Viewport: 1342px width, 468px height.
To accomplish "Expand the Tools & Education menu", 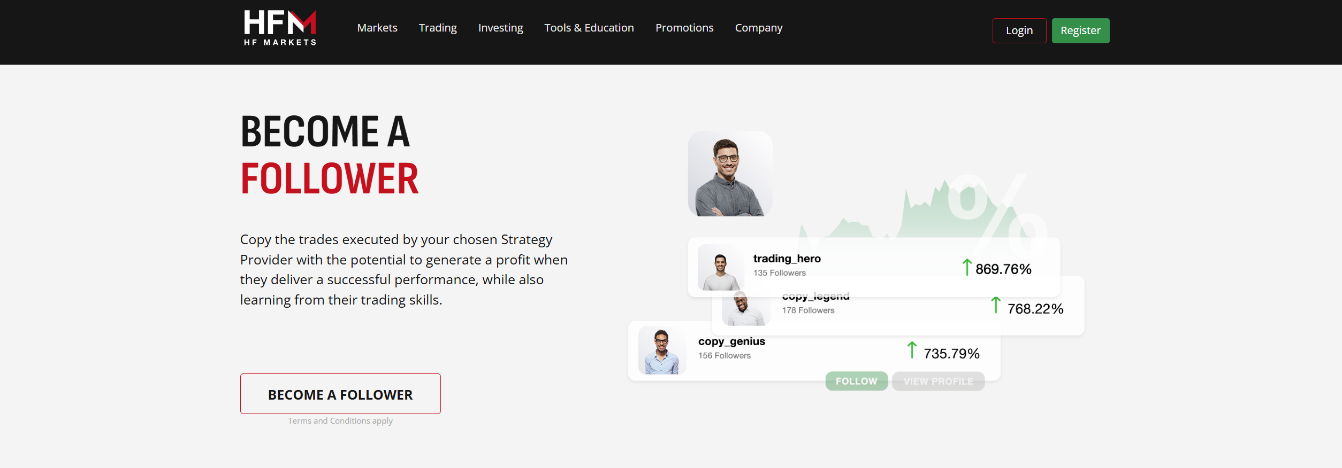I will 589,28.
